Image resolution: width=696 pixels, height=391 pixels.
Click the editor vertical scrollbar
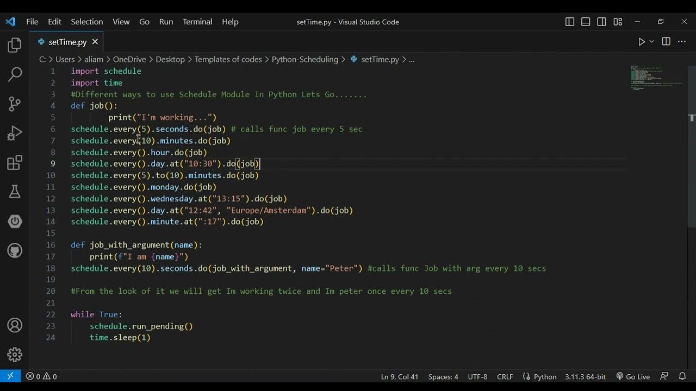coord(692,147)
